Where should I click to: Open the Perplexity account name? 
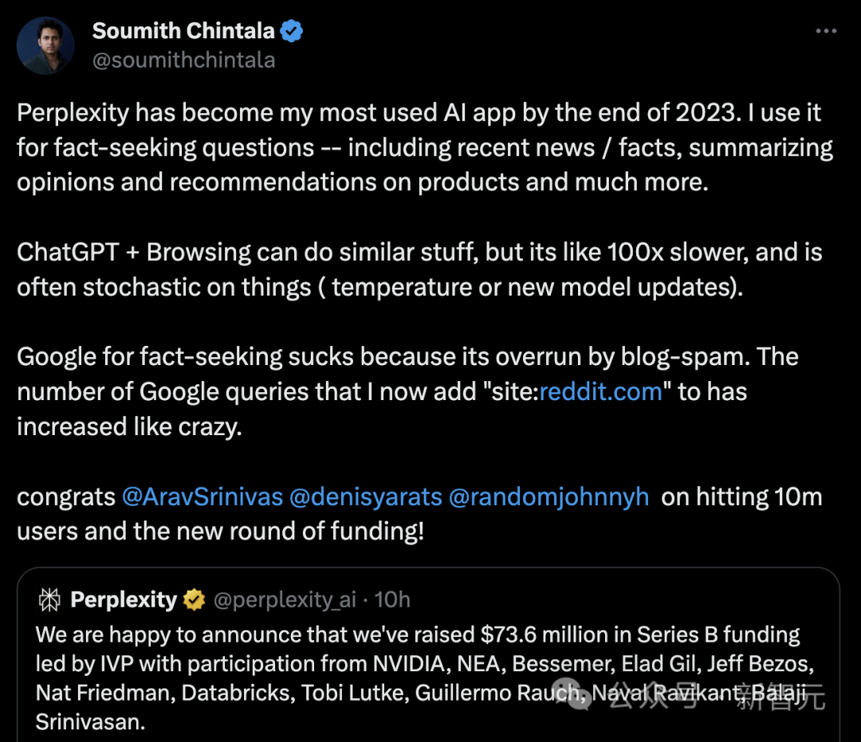[124, 600]
